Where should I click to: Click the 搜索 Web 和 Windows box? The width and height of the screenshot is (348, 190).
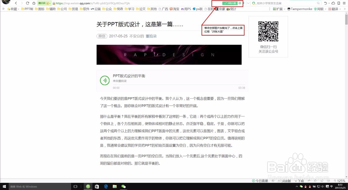coord(40,187)
